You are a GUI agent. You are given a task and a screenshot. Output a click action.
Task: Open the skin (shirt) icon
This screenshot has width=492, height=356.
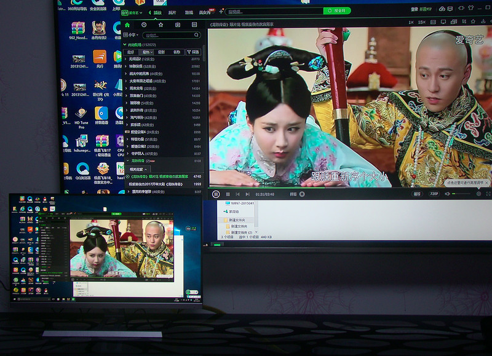[x=470, y=8]
